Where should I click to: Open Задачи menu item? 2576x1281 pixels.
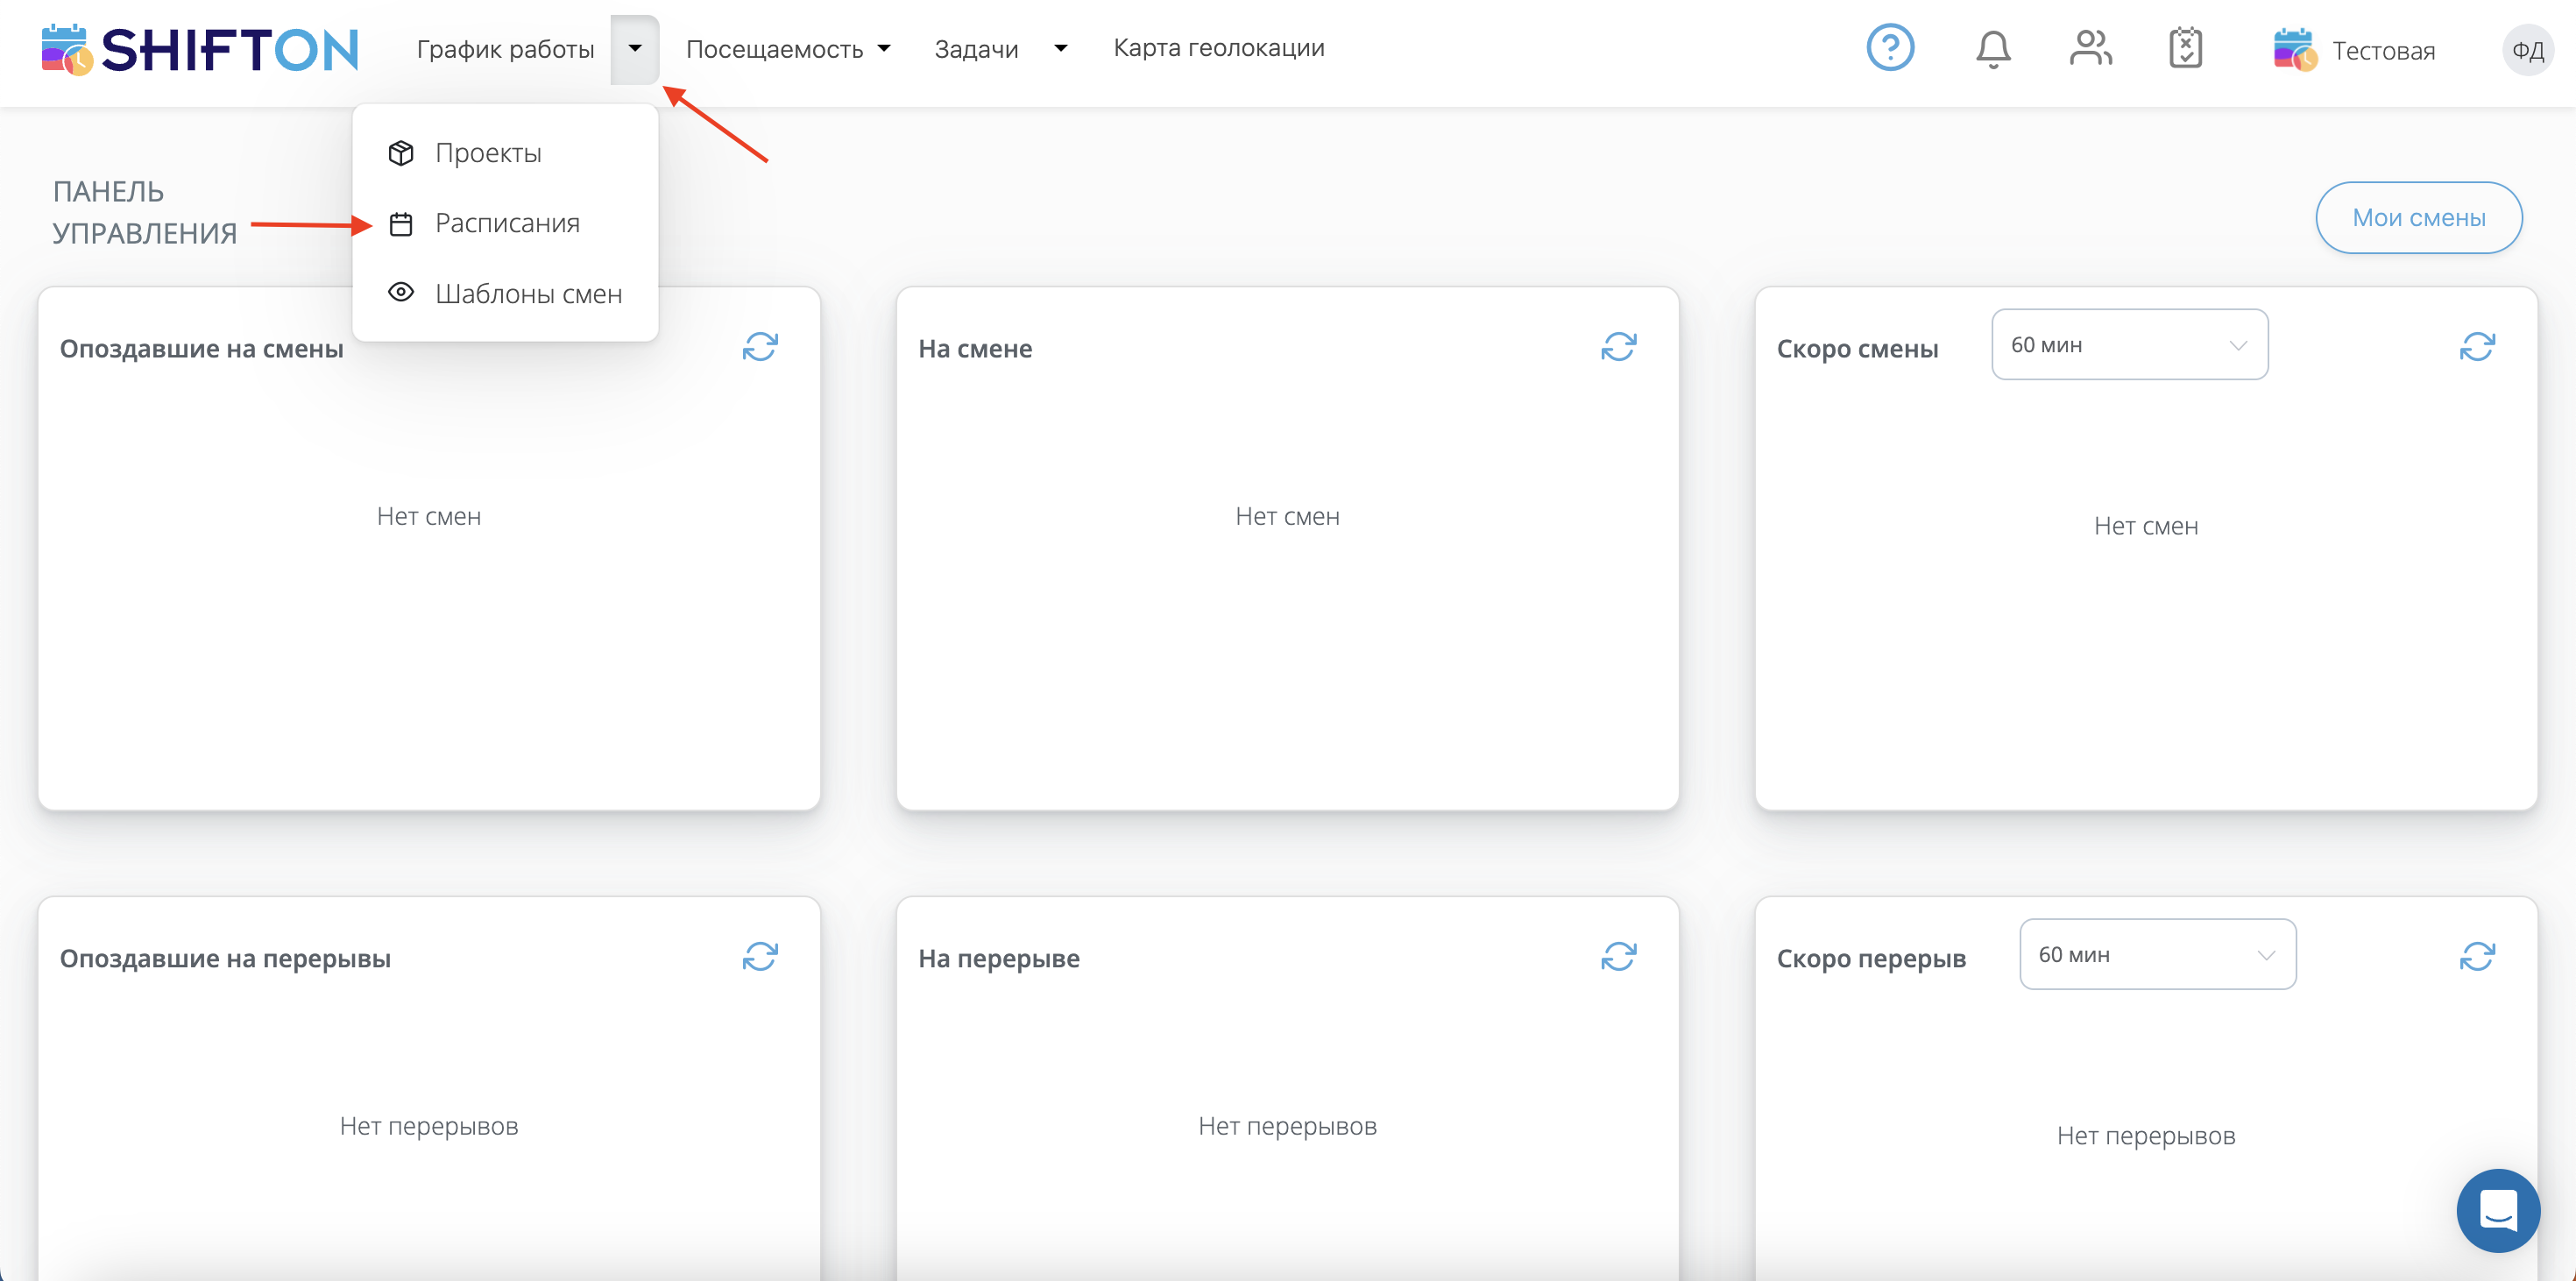tap(976, 49)
